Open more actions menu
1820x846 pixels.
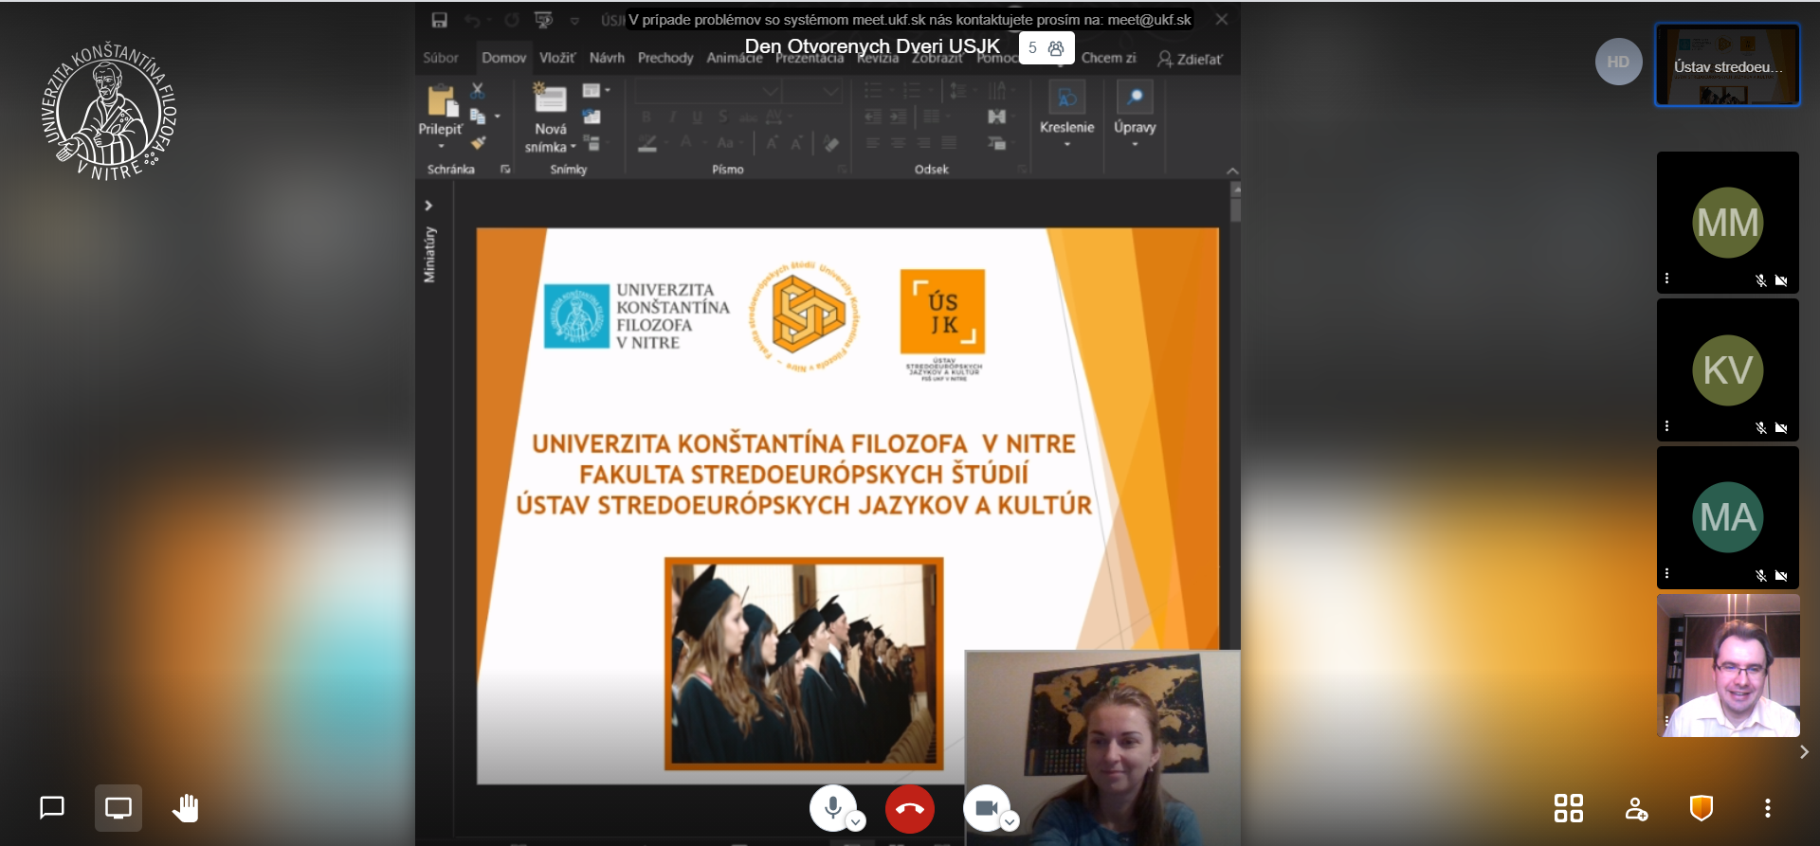[x=1767, y=808]
